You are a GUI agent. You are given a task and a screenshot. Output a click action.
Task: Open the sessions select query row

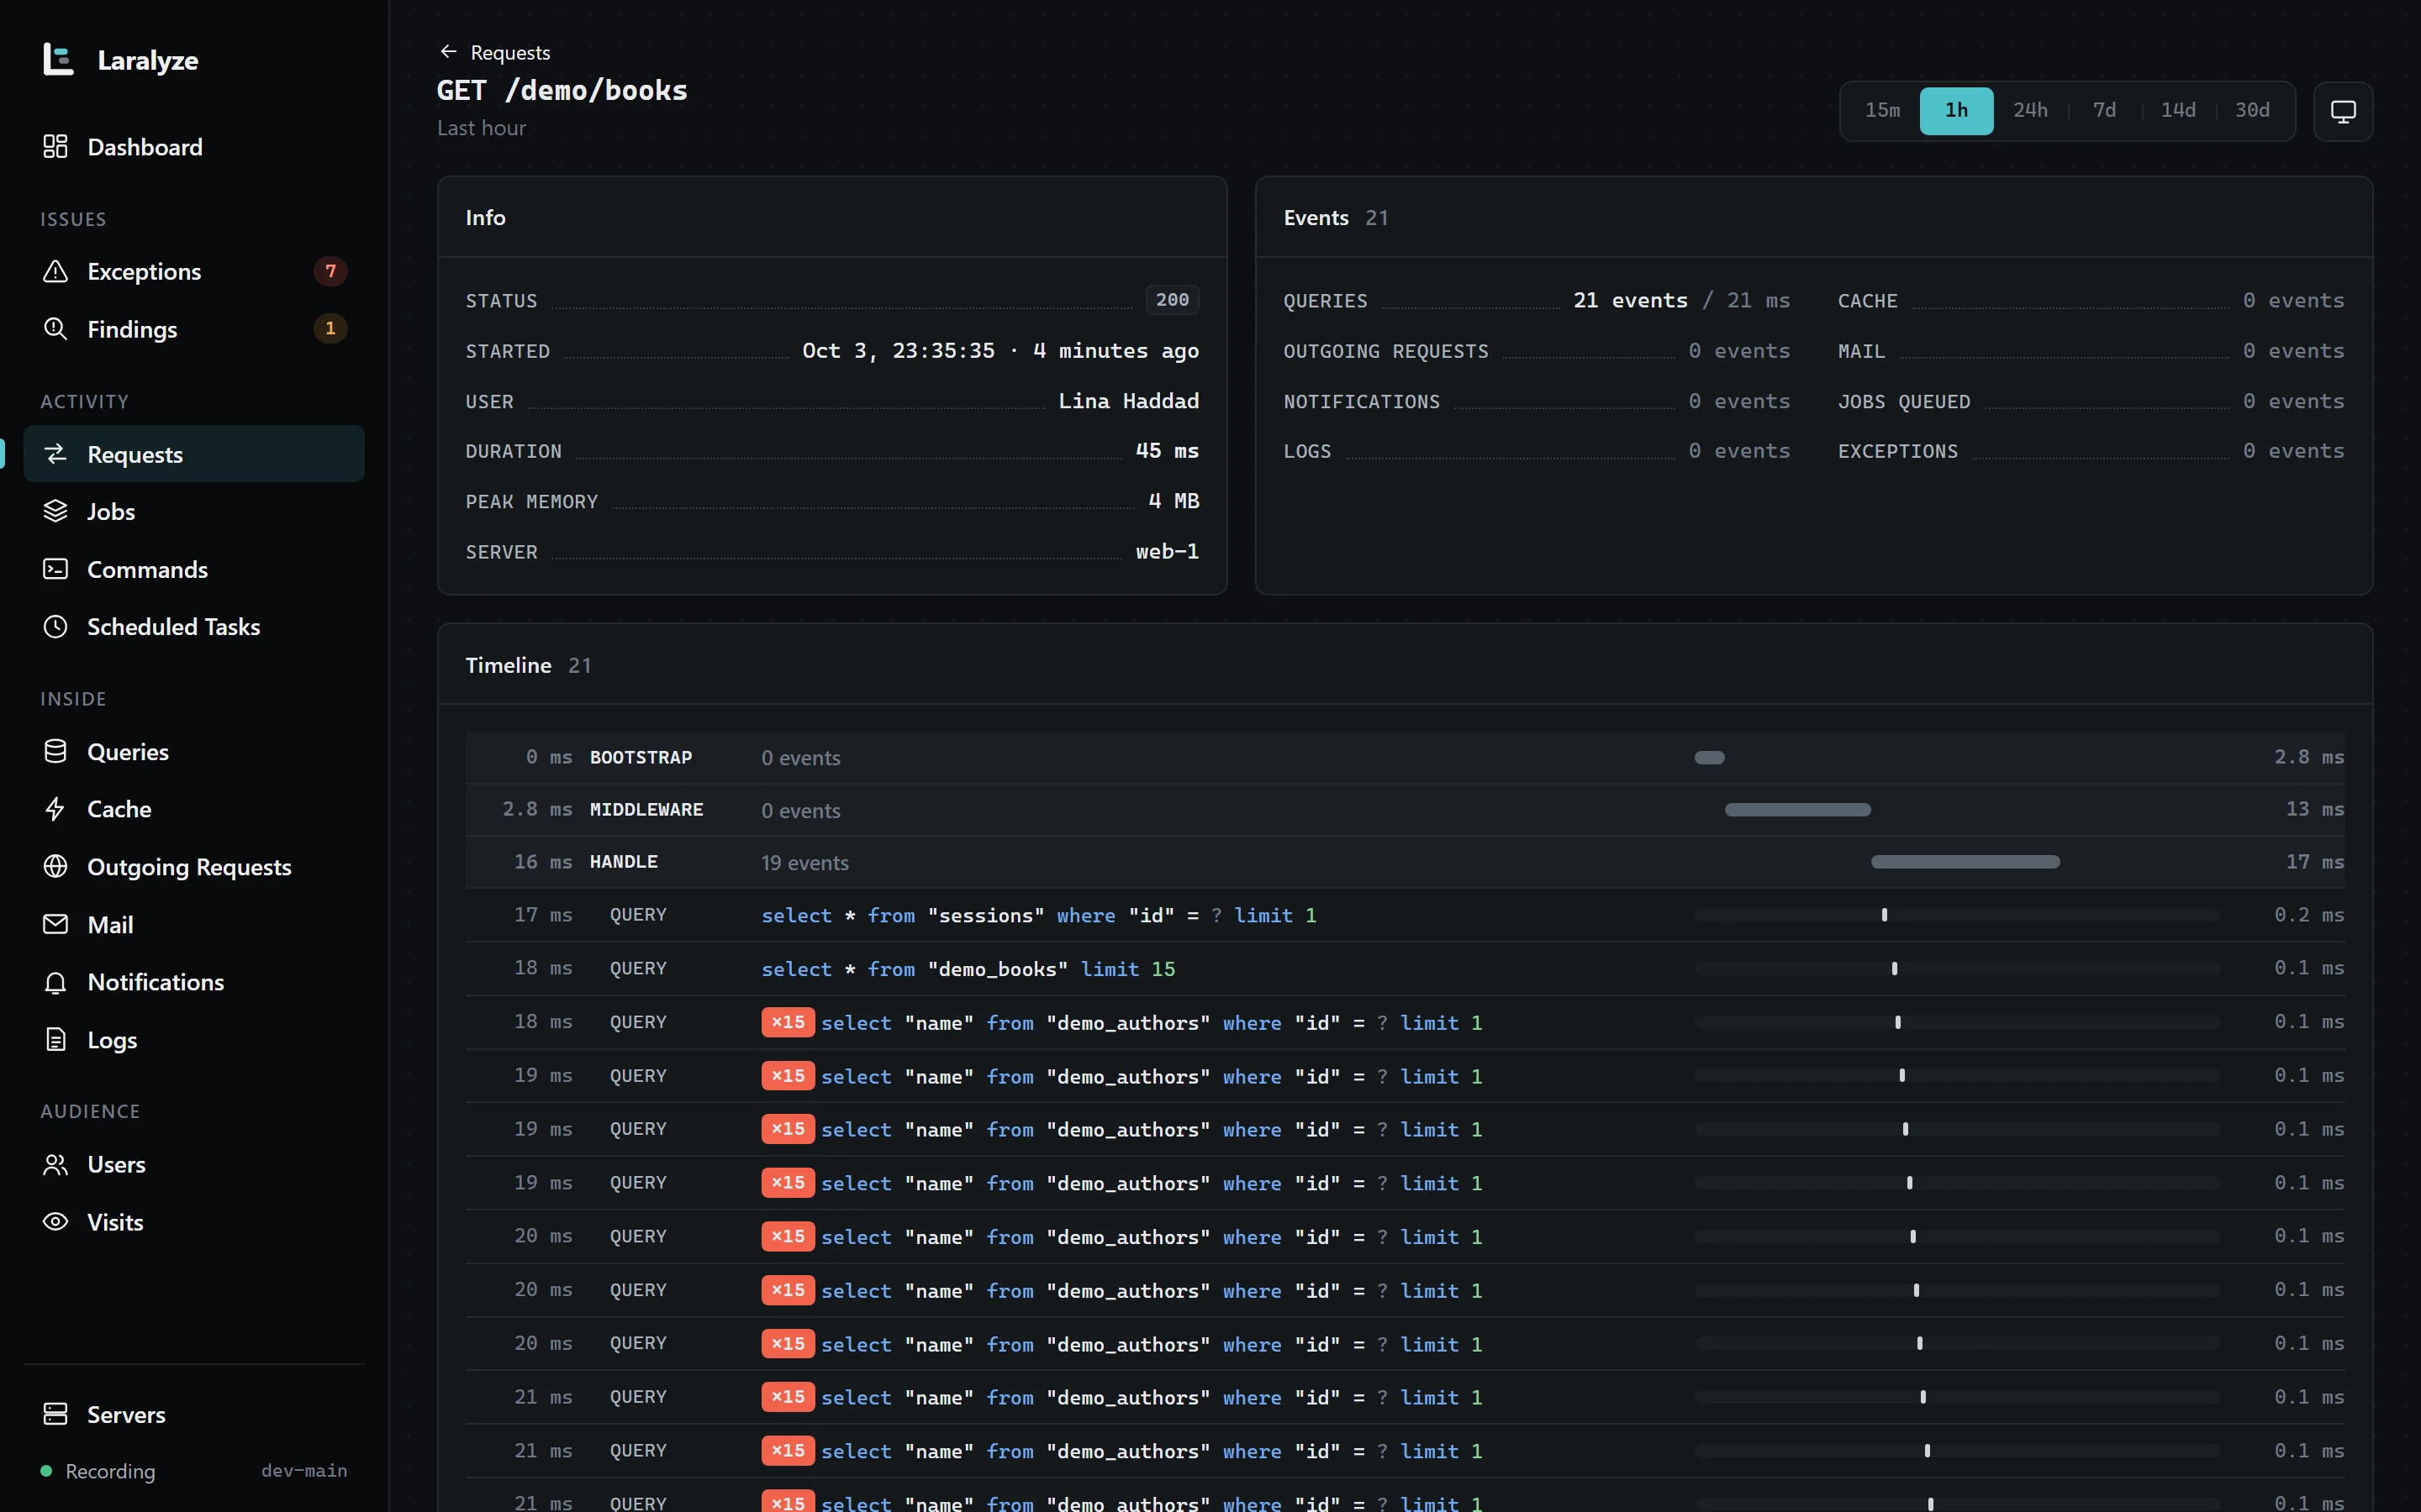coord(1405,915)
